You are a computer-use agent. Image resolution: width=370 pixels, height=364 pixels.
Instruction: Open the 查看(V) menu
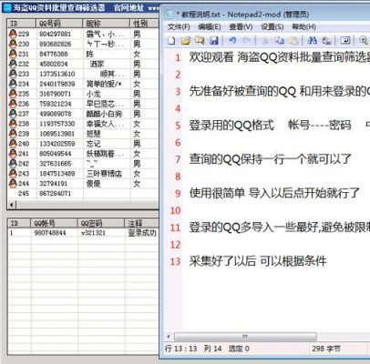point(241,27)
